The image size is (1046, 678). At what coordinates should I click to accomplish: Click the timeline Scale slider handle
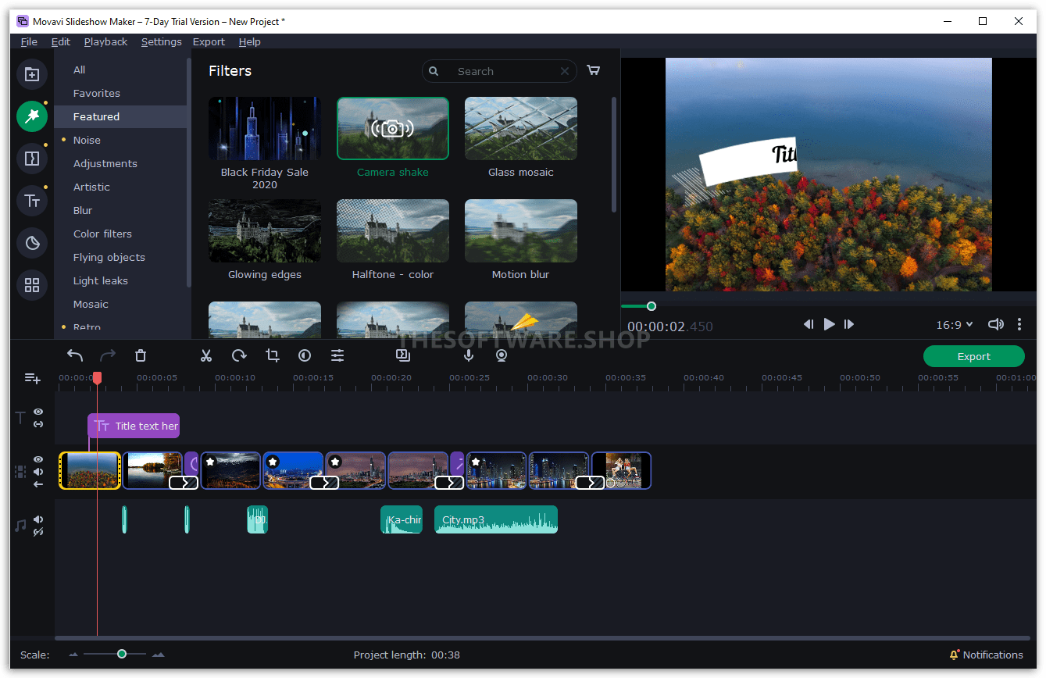(122, 654)
